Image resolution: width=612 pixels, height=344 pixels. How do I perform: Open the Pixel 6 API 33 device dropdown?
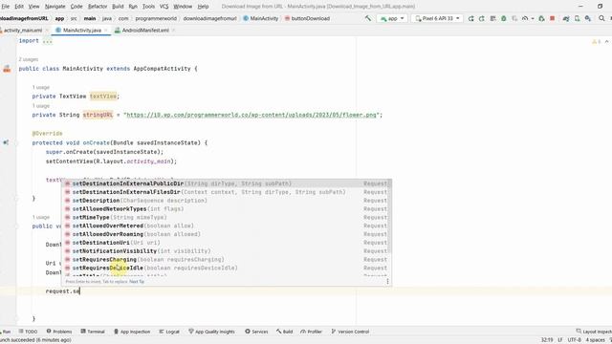coord(437,18)
